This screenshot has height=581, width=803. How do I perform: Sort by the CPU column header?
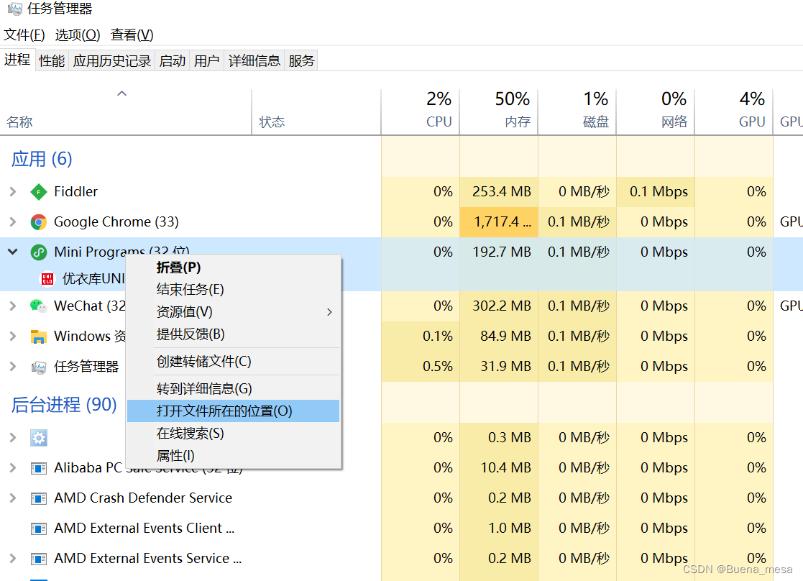[421, 112]
